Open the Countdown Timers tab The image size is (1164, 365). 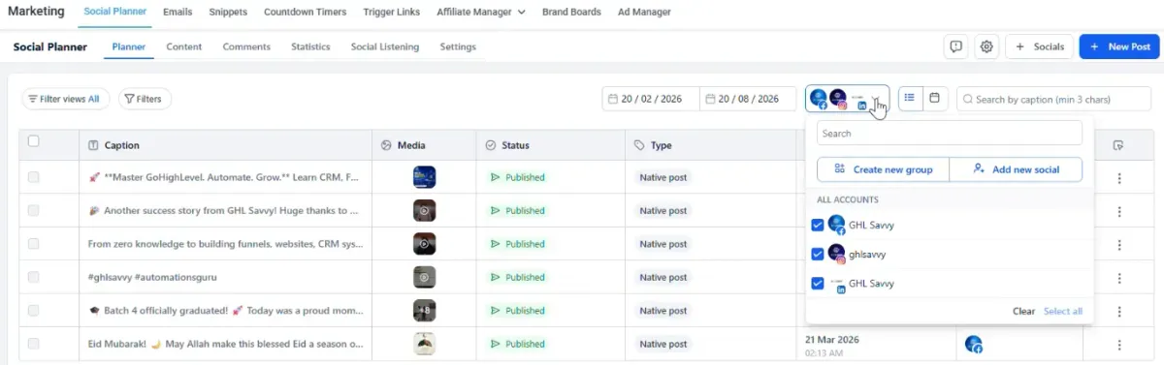pos(306,13)
